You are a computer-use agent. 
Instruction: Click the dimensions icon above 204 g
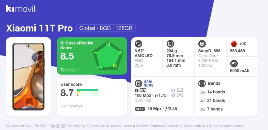[x=170, y=44]
